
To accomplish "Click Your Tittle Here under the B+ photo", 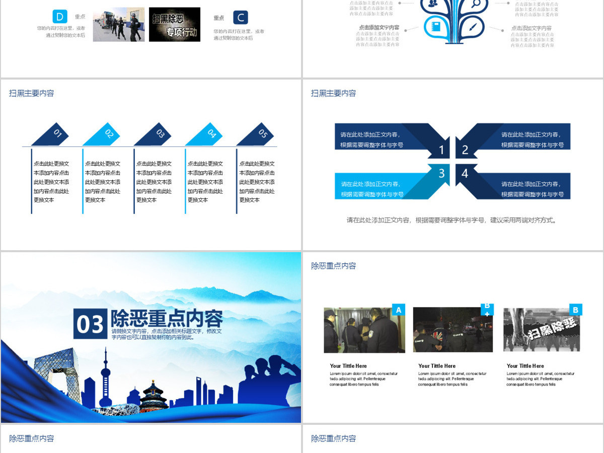I will (x=437, y=366).
